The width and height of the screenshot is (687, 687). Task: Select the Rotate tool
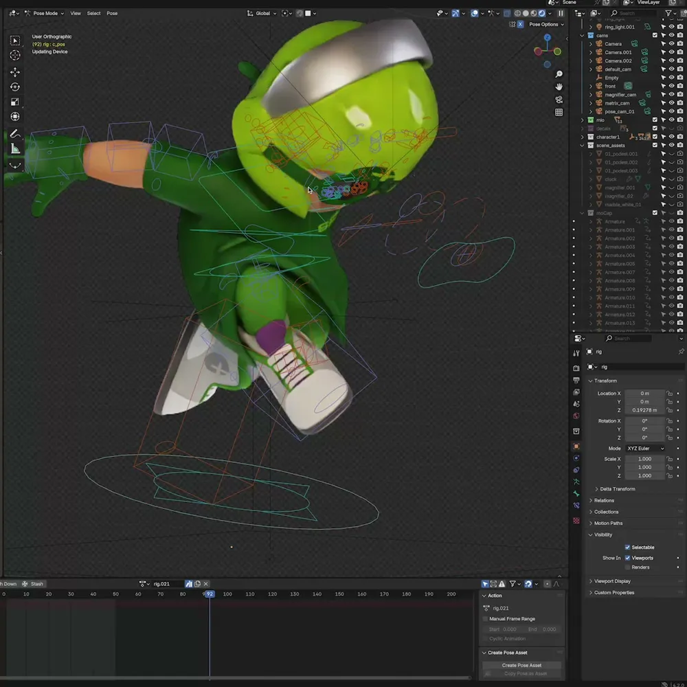click(15, 87)
